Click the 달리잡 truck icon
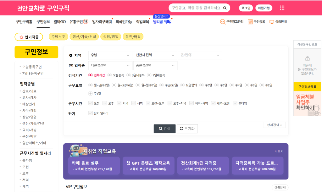This screenshot has height=192, width=322. point(168,22)
